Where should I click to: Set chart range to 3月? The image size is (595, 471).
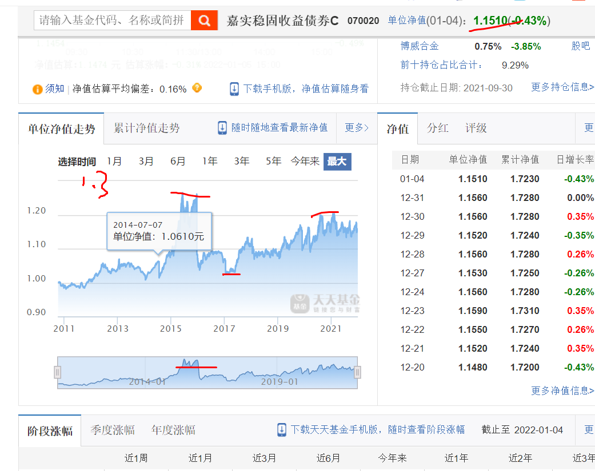pyautogui.click(x=146, y=162)
